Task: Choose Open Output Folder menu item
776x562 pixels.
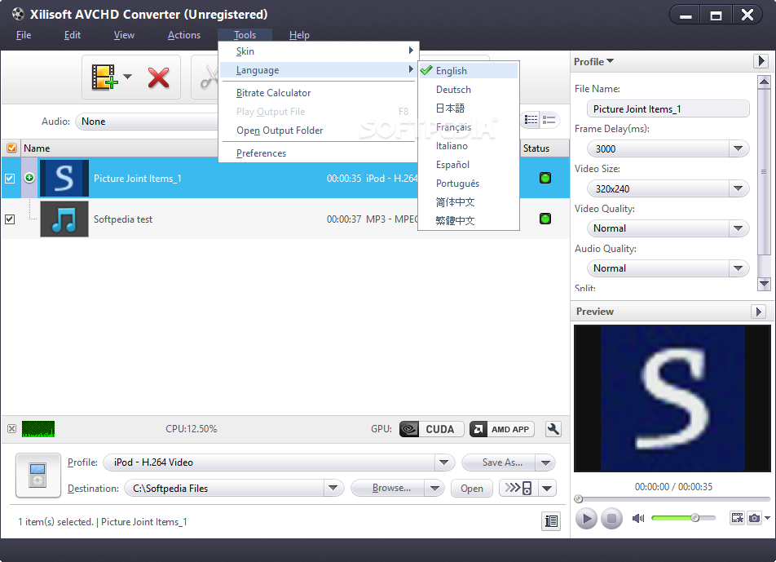Action: click(x=318, y=131)
